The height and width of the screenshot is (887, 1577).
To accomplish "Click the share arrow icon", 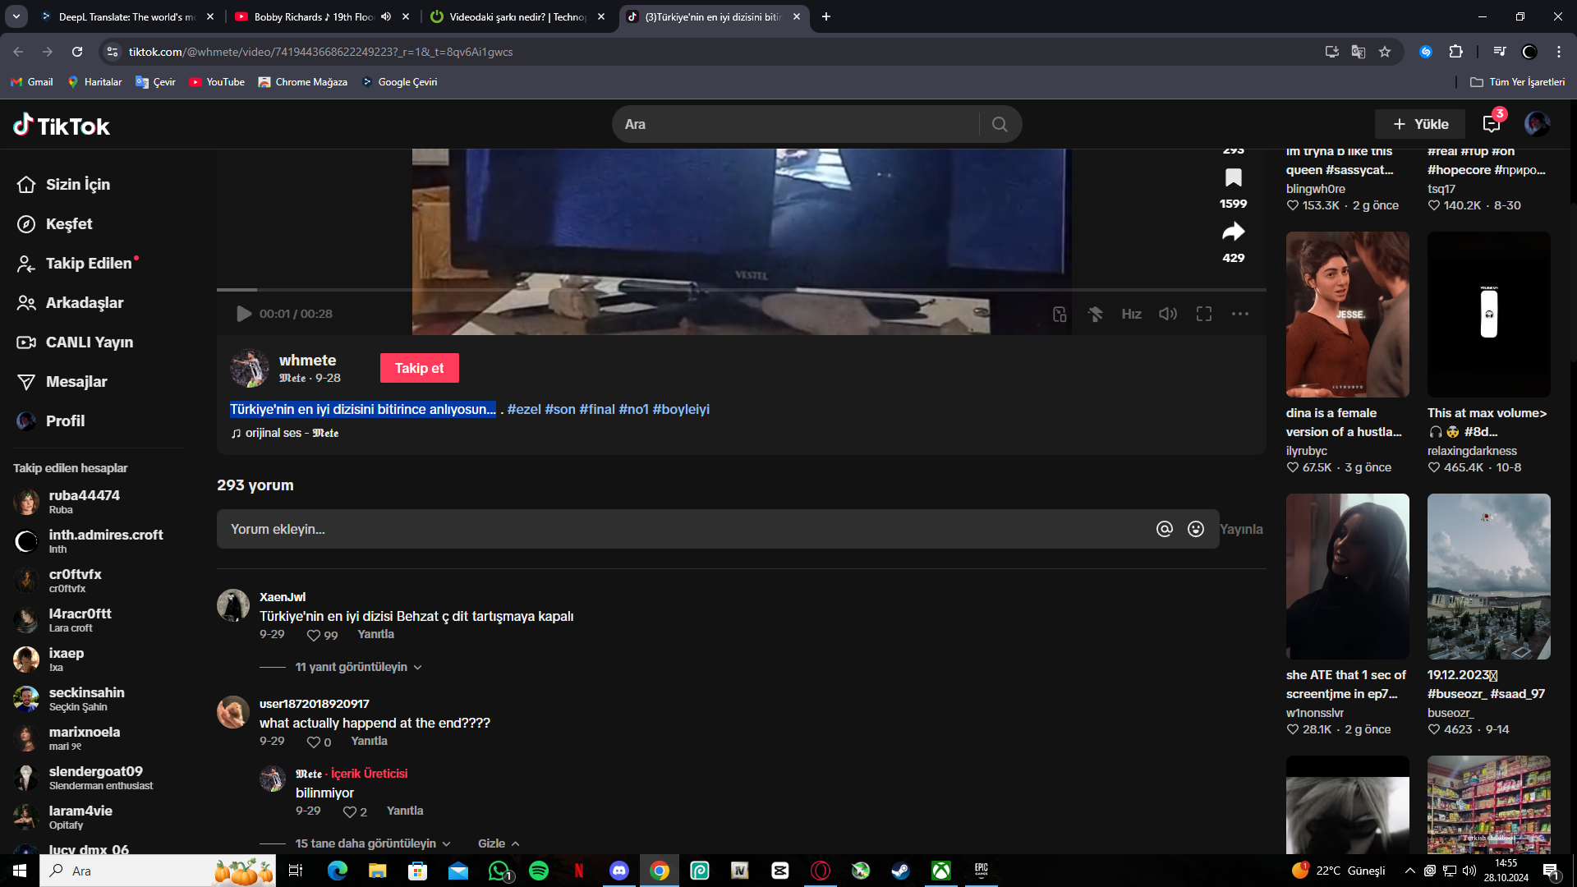I will pos(1233,232).
